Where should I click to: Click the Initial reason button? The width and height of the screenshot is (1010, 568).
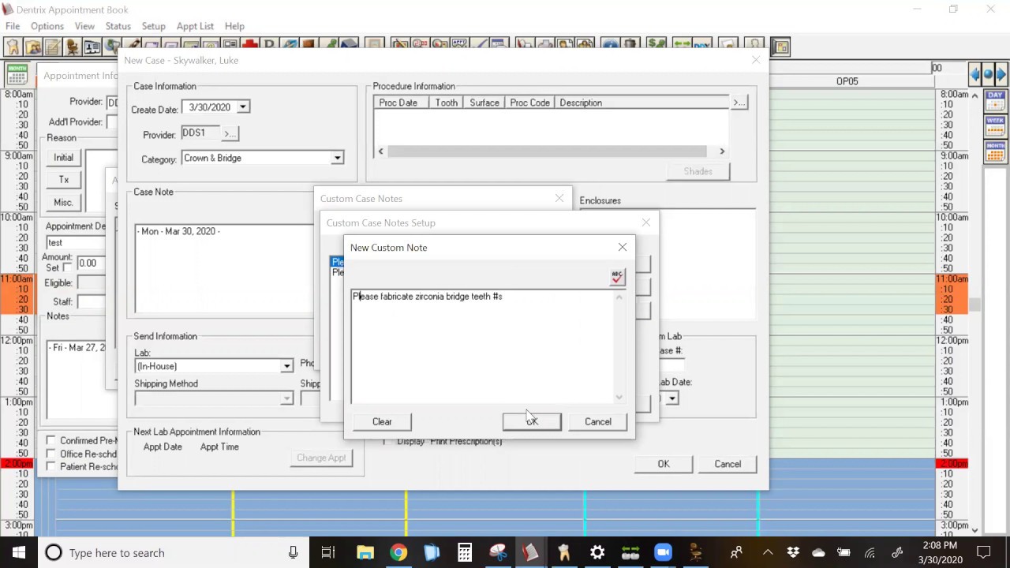point(63,157)
